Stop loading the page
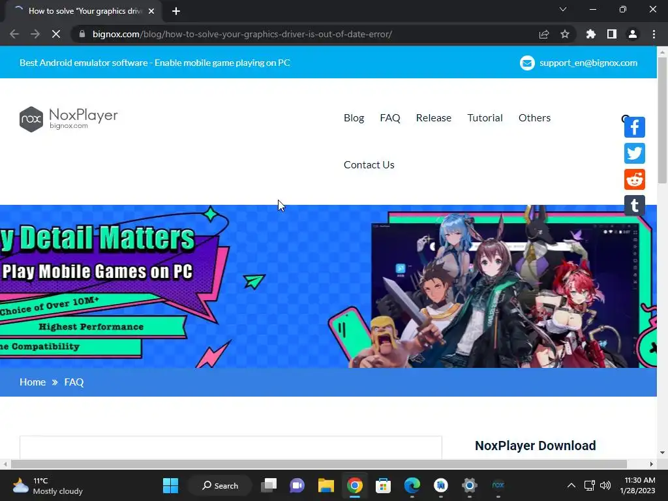The image size is (668, 501). [x=56, y=34]
